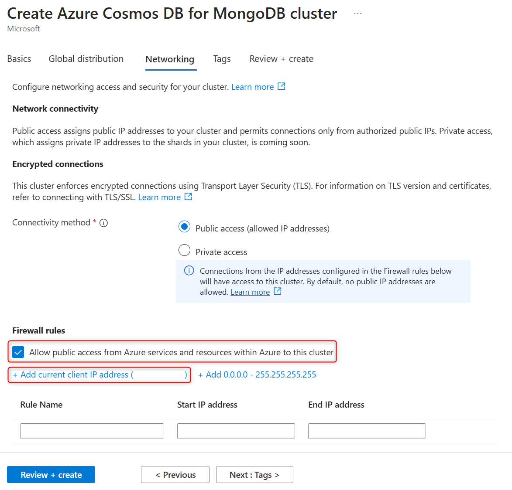Screen dimensions: 512x490
Task: Switch to the Basics tab
Action: tap(19, 59)
